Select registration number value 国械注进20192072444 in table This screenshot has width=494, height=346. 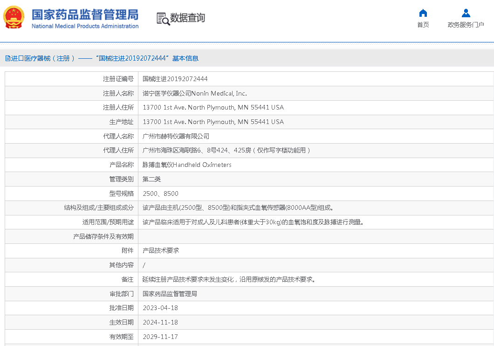pyautogui.click(x=175, y=79)
